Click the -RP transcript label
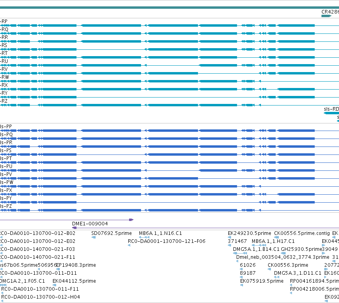This screenshot has width=339, height=303. click(4, 22)
